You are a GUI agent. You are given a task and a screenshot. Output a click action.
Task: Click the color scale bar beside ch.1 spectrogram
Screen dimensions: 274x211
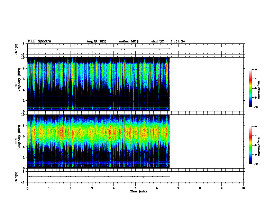click(x=250, y=88)
